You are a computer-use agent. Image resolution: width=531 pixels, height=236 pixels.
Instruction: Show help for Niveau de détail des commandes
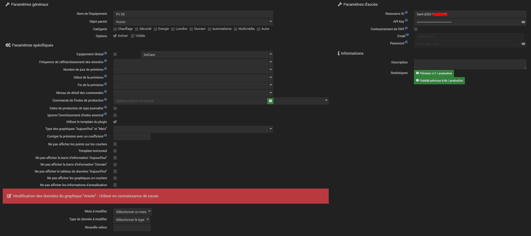click(106, 92)
